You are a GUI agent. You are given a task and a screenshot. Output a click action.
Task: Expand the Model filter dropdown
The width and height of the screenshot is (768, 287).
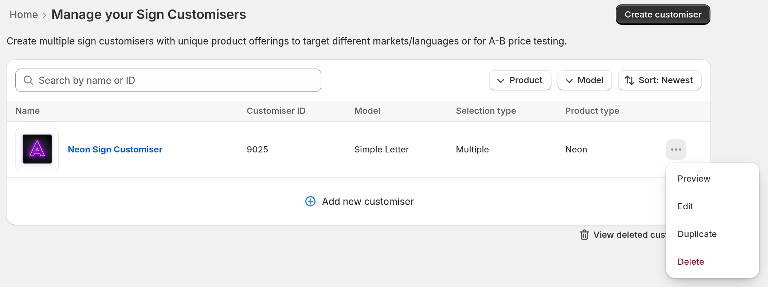(x=584, y=80)
